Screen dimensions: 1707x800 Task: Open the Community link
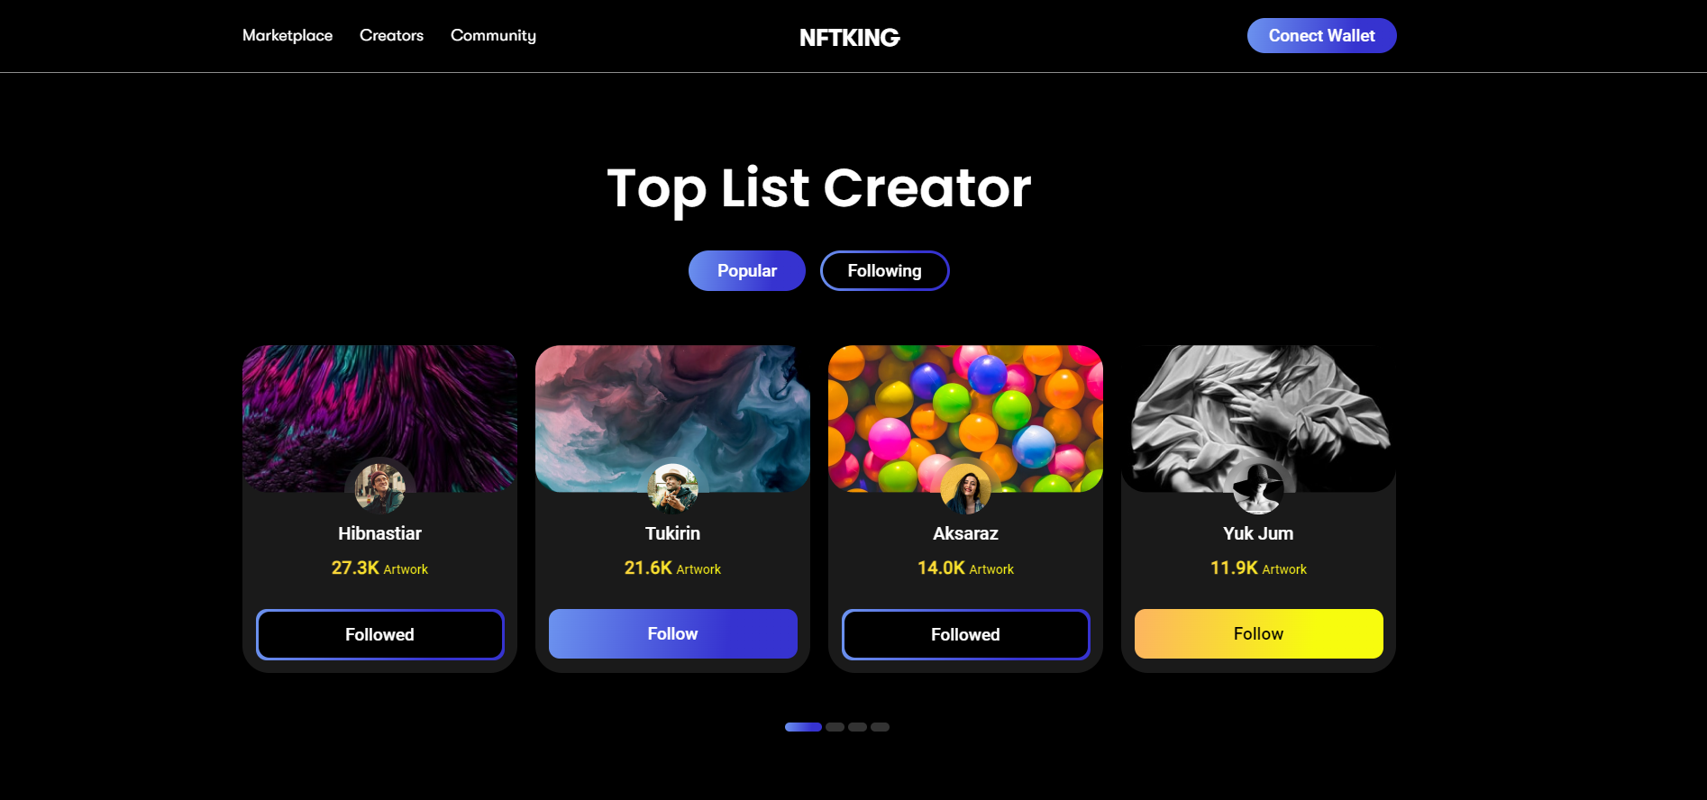click(x=493, y=35)
